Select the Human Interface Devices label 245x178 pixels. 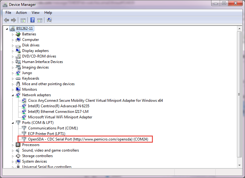coord(43,62)
